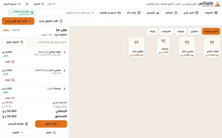Click the شامل ضريبة 5% tax row
222x138 pixels.
(34, 107)
